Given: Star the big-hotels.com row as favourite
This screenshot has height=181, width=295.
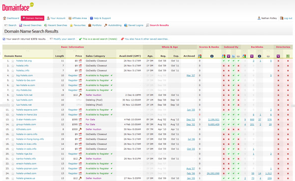Looking at the screenshot, I should [x=13, y=75].
